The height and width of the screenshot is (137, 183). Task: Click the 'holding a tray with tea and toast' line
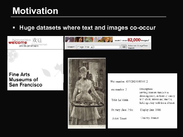click(157, 103)
